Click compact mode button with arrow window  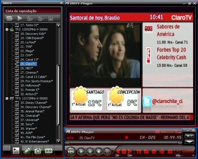tap(189, 136)
